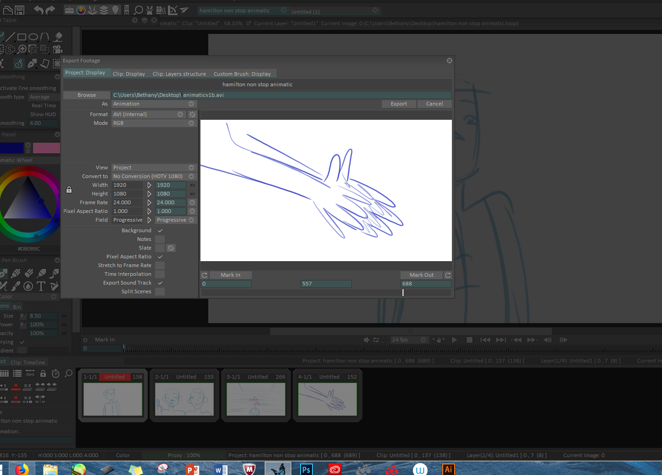Select clip 2-1/1 Untitled thumbnail
The width and height of the screenshot is (662, 475).
click(x=184, y=399)
